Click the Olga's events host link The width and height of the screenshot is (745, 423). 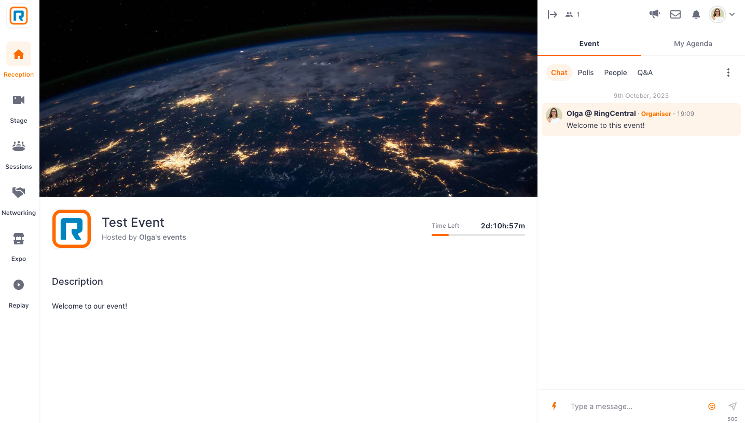pos(162,237)
